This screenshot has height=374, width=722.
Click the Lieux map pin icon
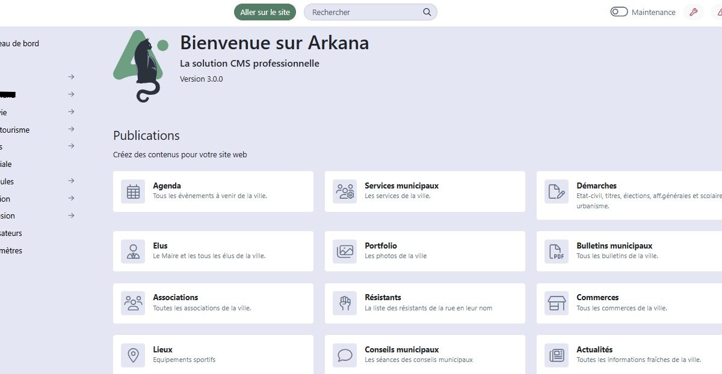point(133,355)
